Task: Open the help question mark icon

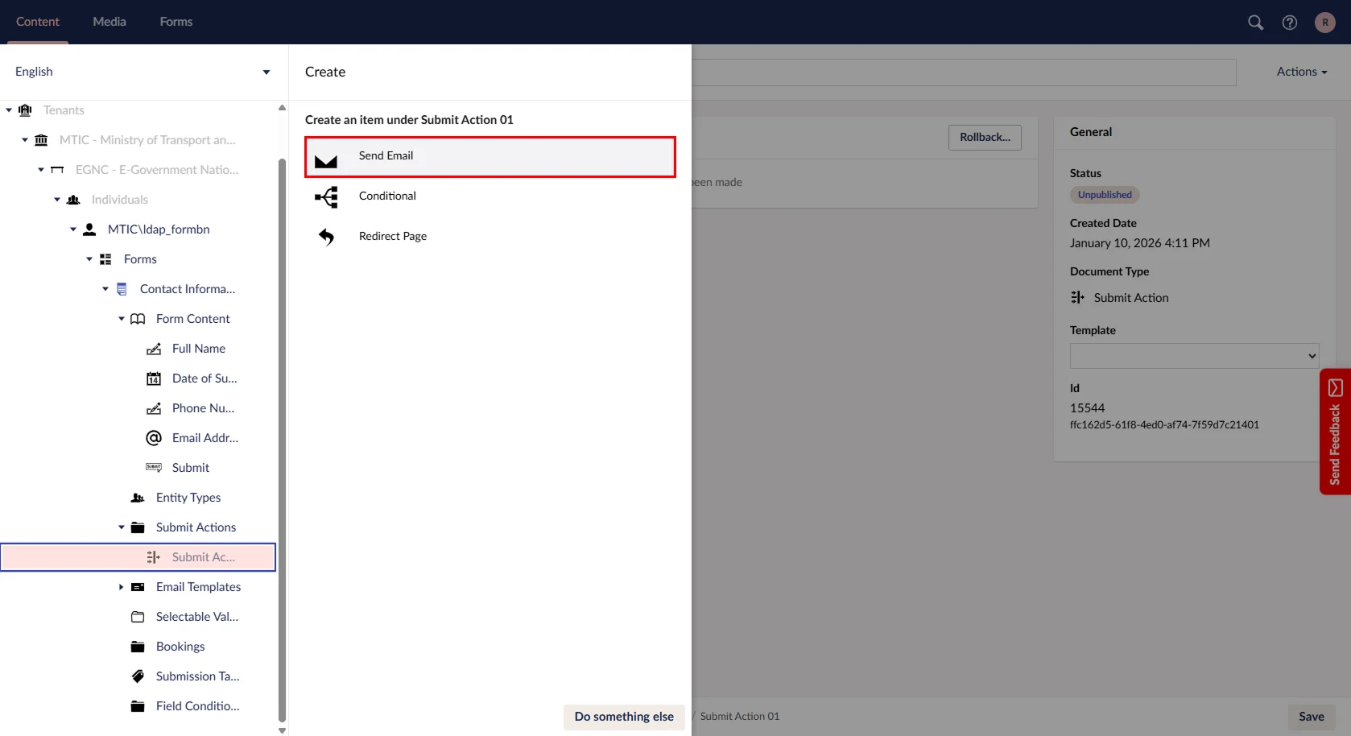Action: (1290, 23)
